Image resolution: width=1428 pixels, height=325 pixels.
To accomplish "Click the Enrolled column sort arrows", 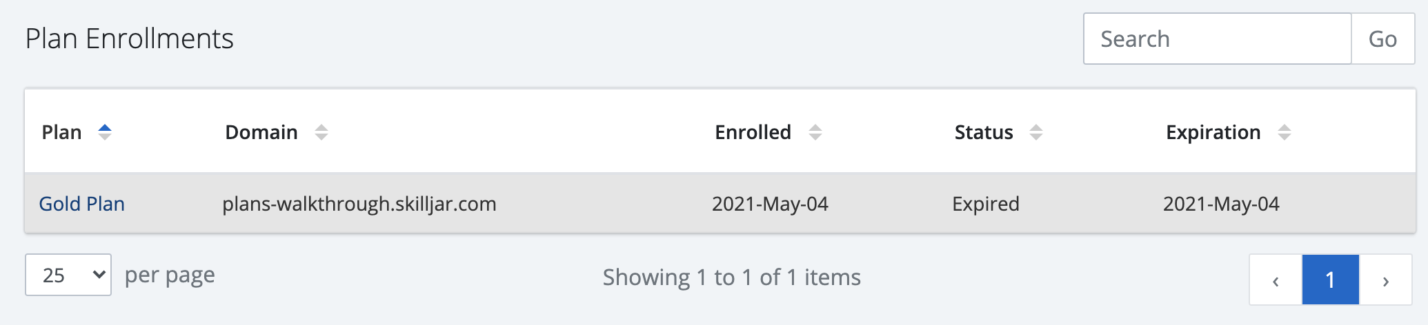I will [815, 132].
